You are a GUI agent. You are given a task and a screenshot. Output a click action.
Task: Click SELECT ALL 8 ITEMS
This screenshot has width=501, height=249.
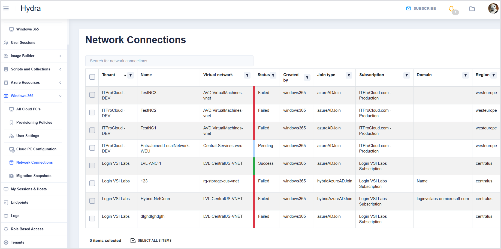pos(151,241)
